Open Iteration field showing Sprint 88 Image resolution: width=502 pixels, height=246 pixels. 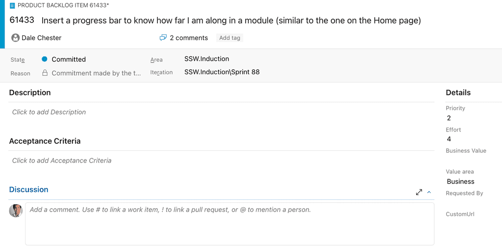click(x=222, y=72)
